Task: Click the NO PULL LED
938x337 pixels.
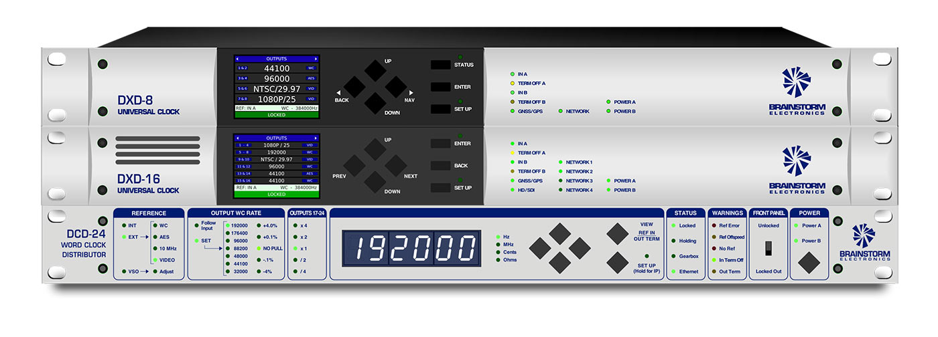Action: click(259, 248)
